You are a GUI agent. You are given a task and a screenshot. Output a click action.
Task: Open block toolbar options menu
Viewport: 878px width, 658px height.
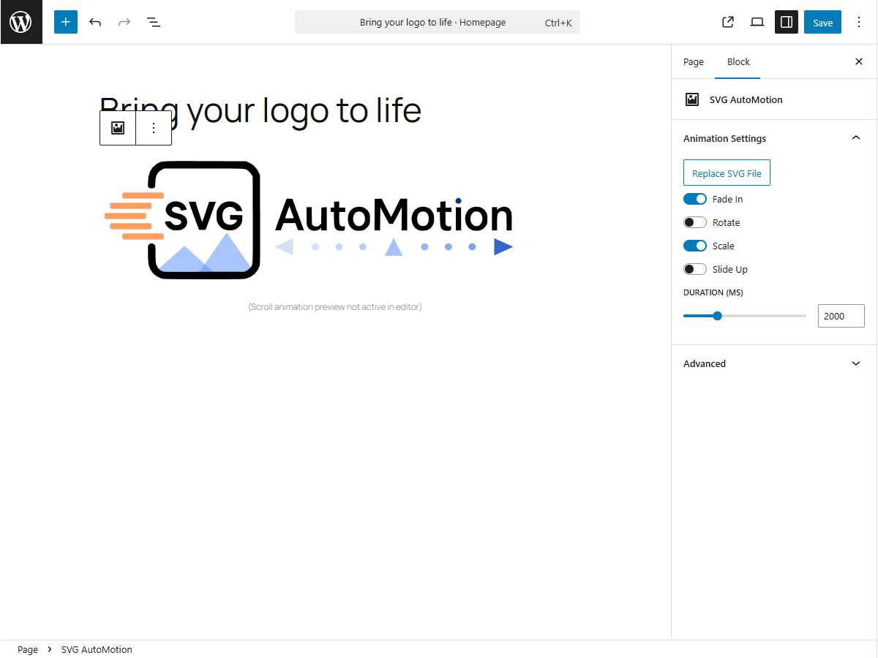click(154, 128)
